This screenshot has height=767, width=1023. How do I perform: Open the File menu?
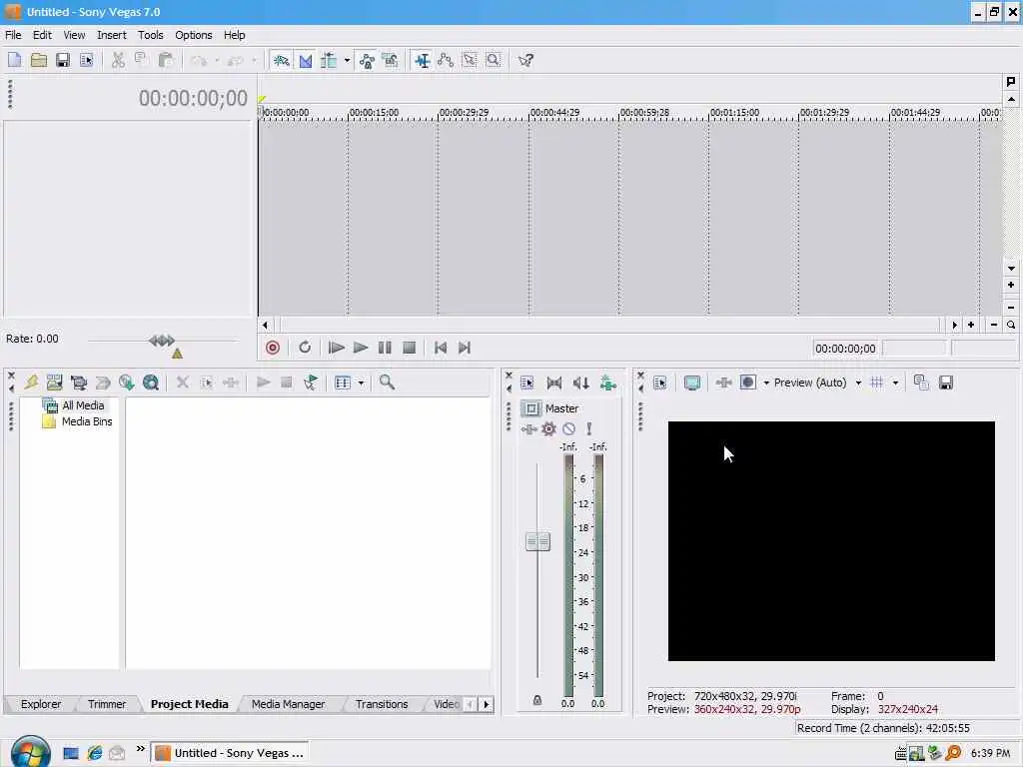click(x=13, y=35)
